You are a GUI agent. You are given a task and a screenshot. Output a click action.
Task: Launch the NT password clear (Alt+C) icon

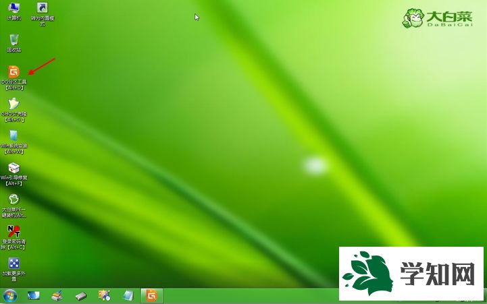(14, 237)
